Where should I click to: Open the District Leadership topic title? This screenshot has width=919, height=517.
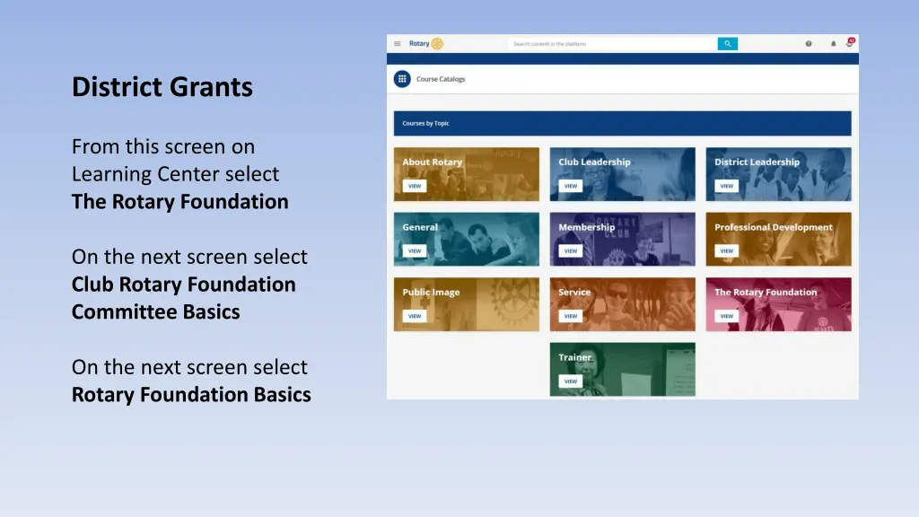[757, 162]
